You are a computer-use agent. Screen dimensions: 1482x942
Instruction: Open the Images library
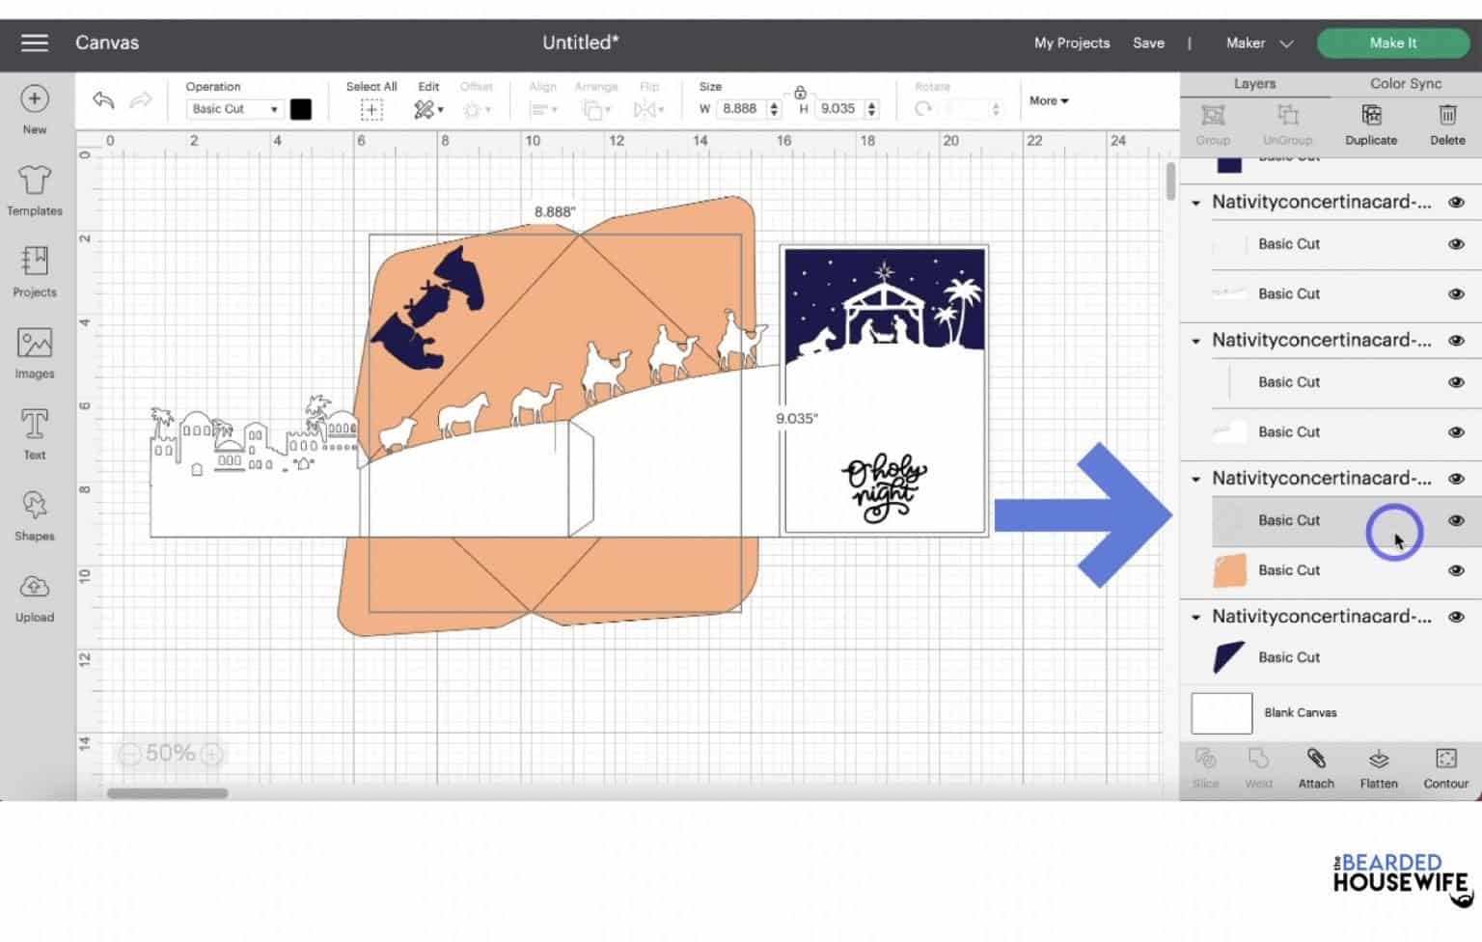(x=35, y=352)
